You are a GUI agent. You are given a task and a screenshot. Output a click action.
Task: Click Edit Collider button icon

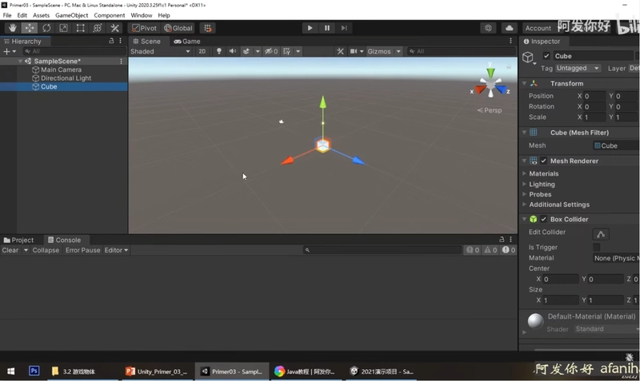pos(601,234)
